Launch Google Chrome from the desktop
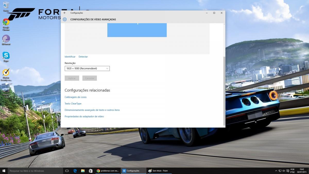Screen dimensions: 309x174 6,24
